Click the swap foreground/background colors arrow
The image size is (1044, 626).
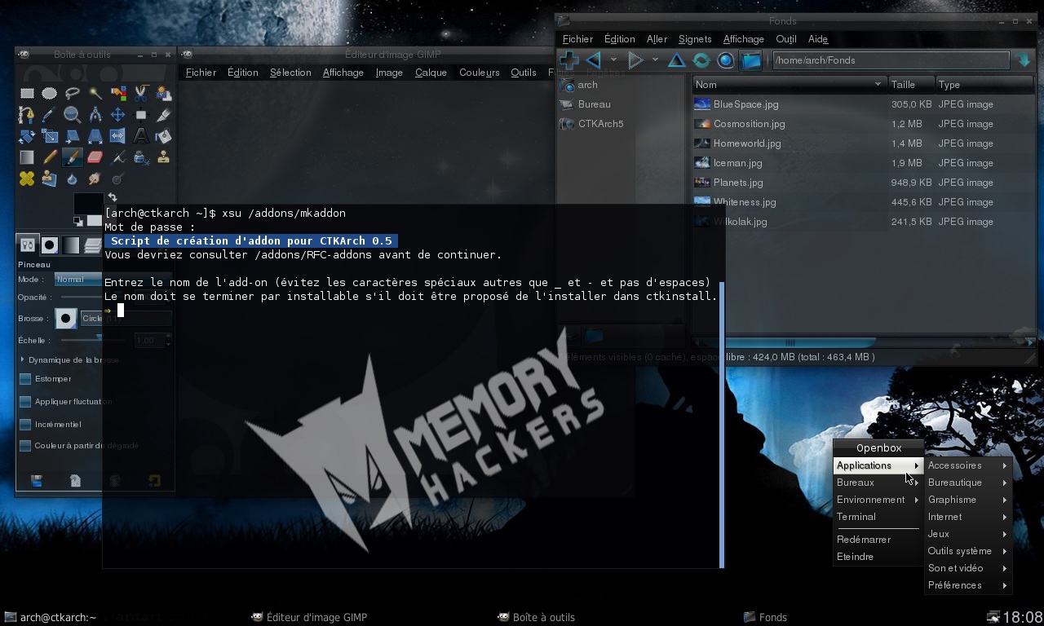point(113,197)
